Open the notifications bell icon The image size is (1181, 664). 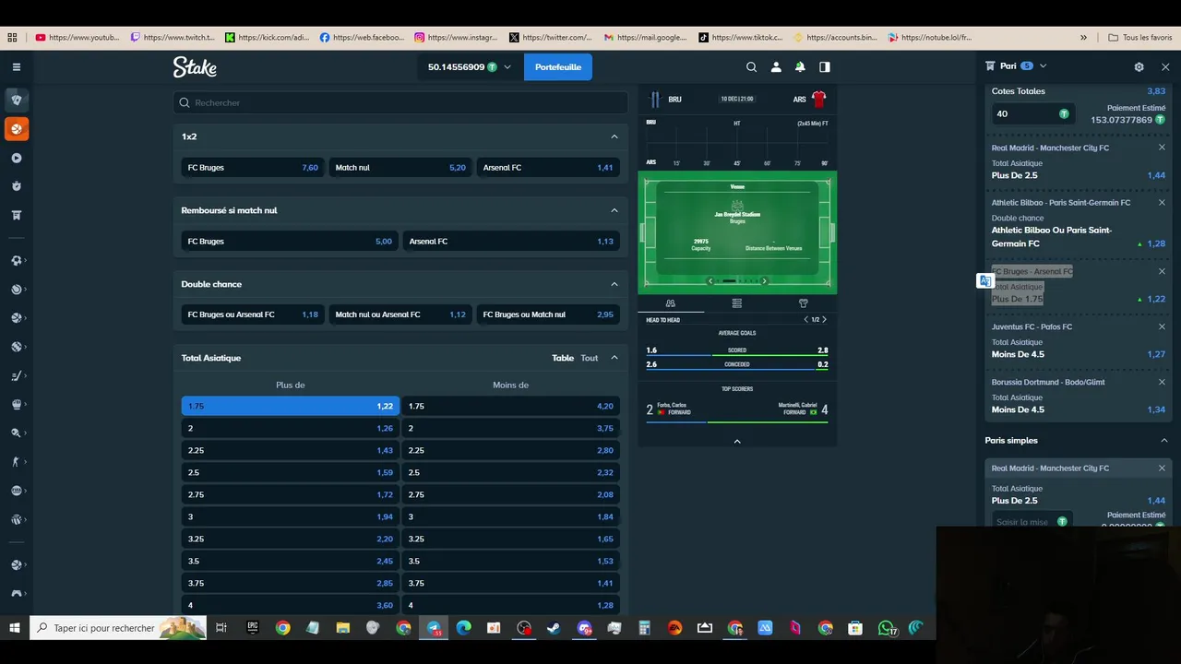pyautogui.click(x=800, y=66)
